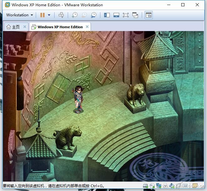207x191 pixels.
Task: Select the Windows XP Home Edition tab
Action: (x=60, y=27)
